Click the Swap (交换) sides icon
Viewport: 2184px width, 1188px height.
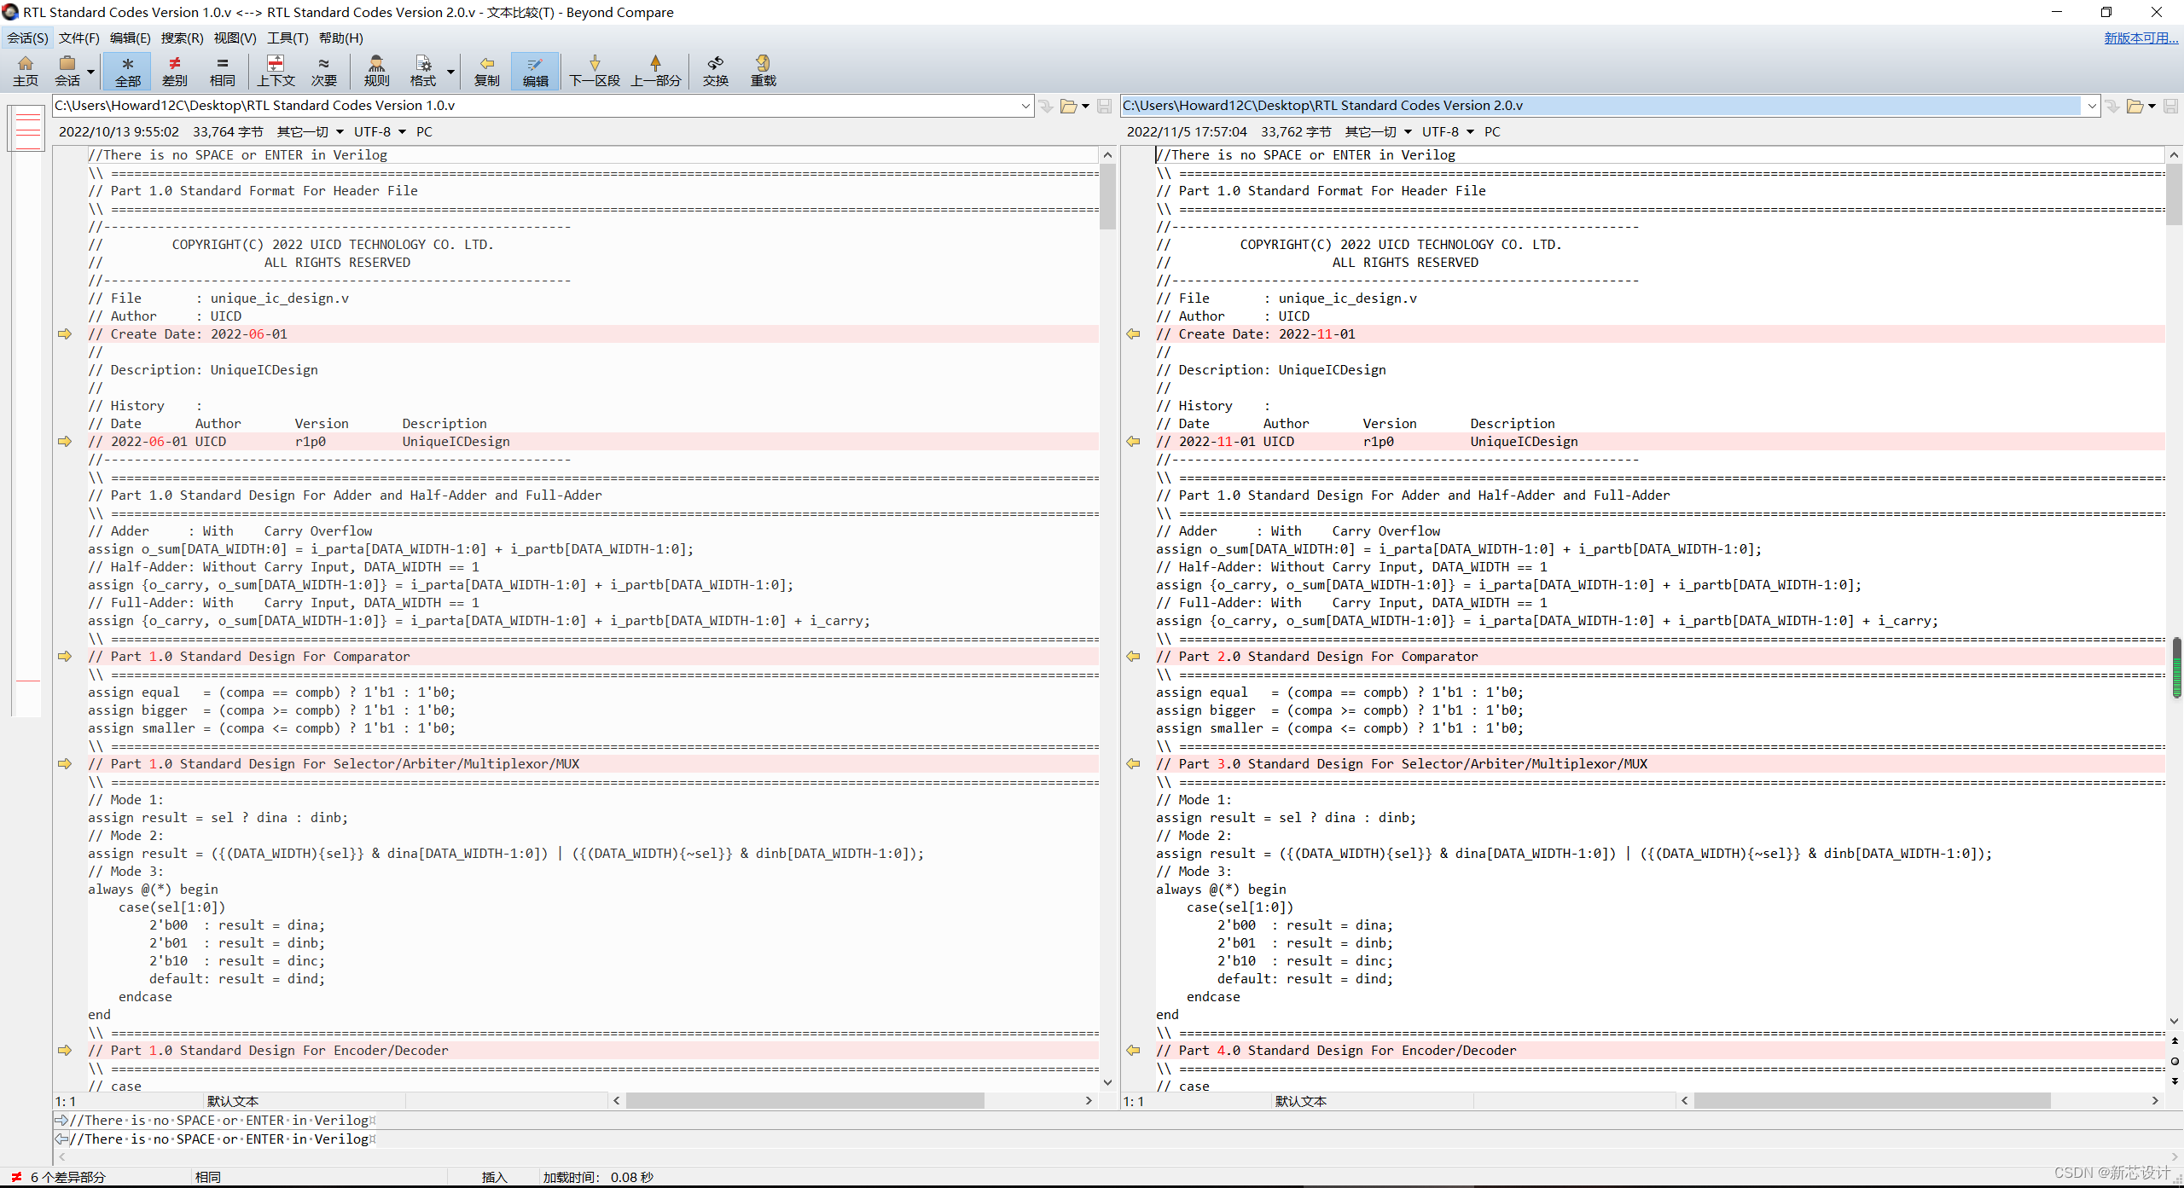pyautogui.click(x=716, y=71)
